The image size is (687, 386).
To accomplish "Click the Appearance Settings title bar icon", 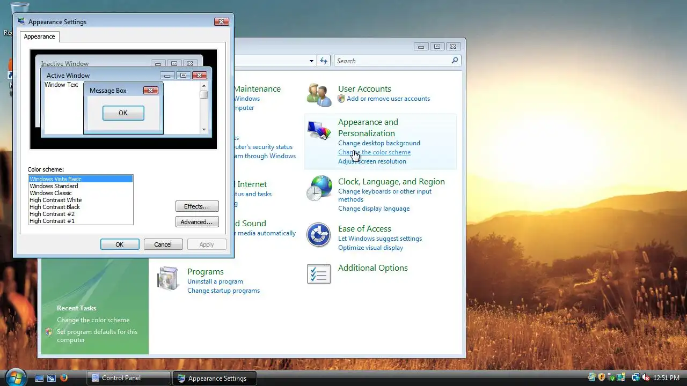I will click(x=21, y=21).
